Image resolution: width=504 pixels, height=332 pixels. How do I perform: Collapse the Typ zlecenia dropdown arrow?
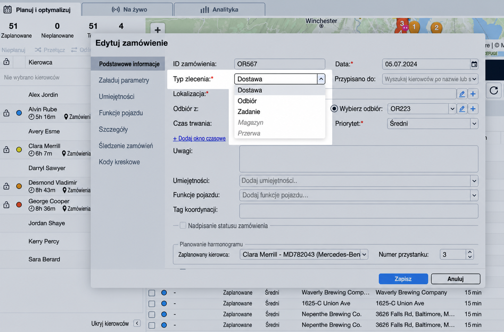coord(321,79)
